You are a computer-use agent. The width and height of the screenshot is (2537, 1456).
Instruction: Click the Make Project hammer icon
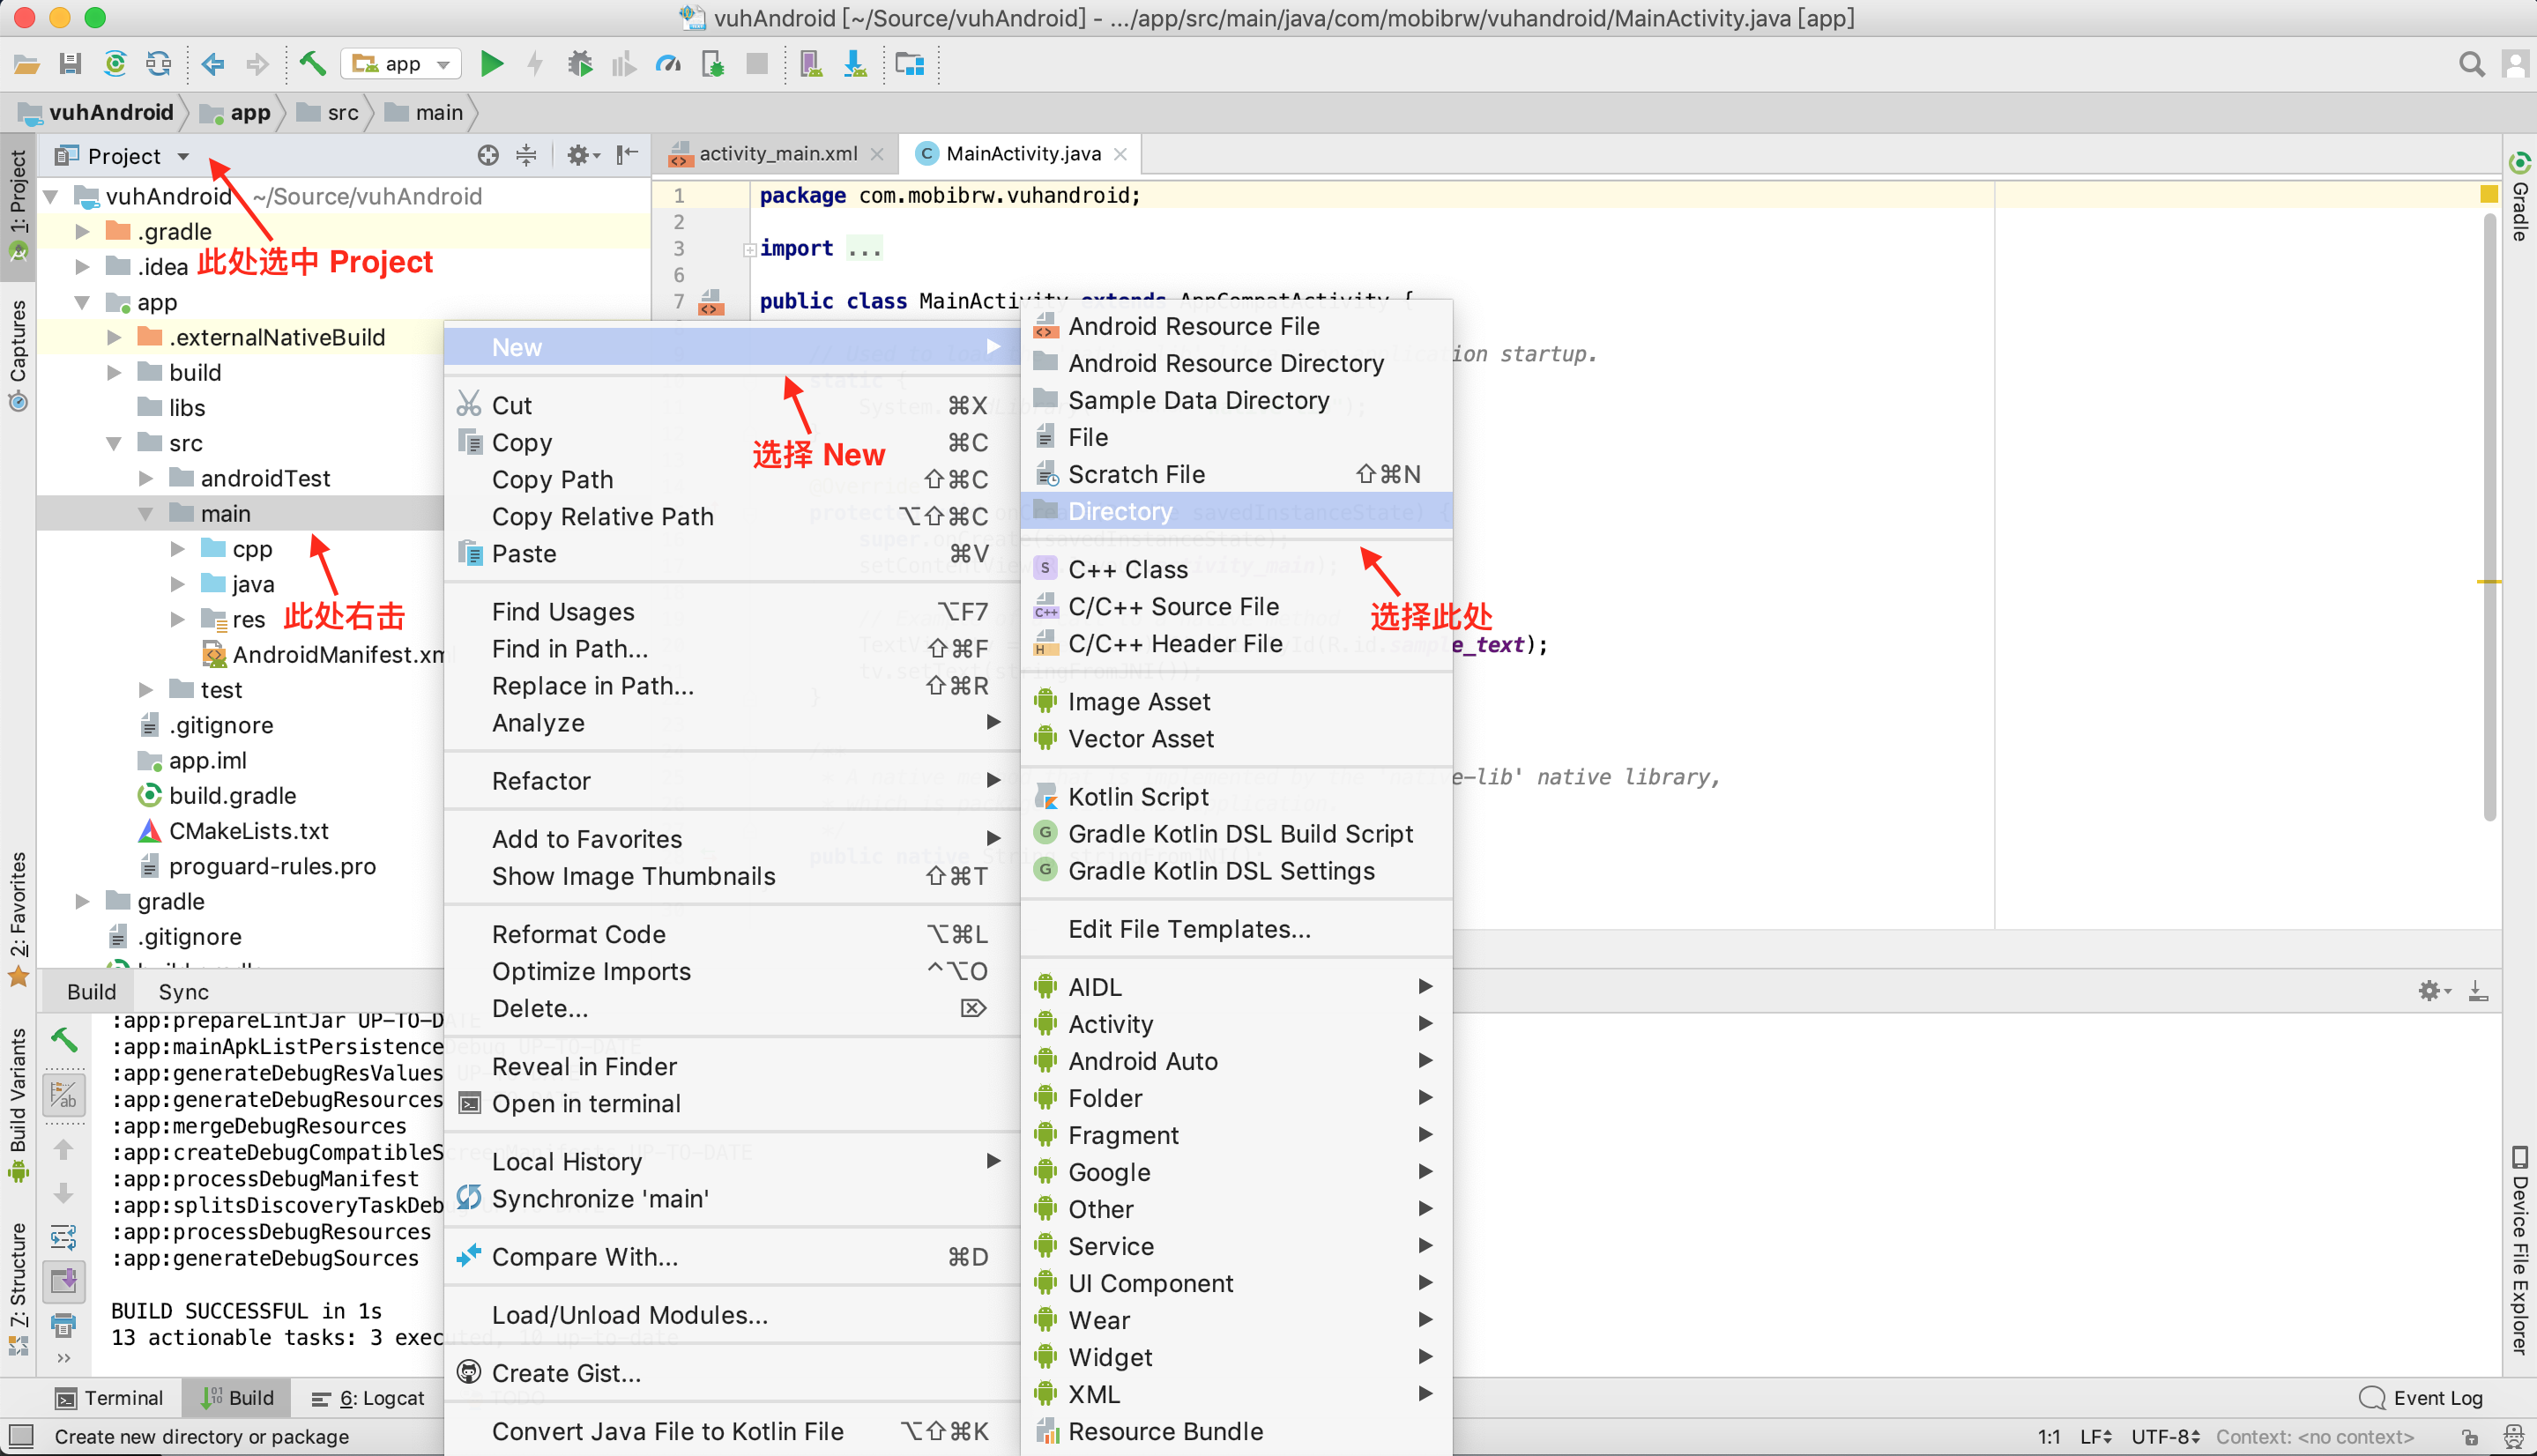coord(313,65)
